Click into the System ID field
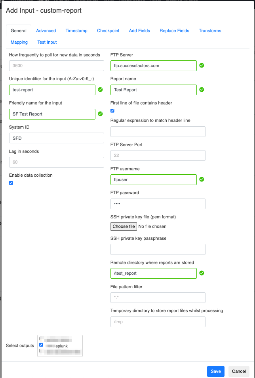 pyautogui.click(x=56, y=138)
